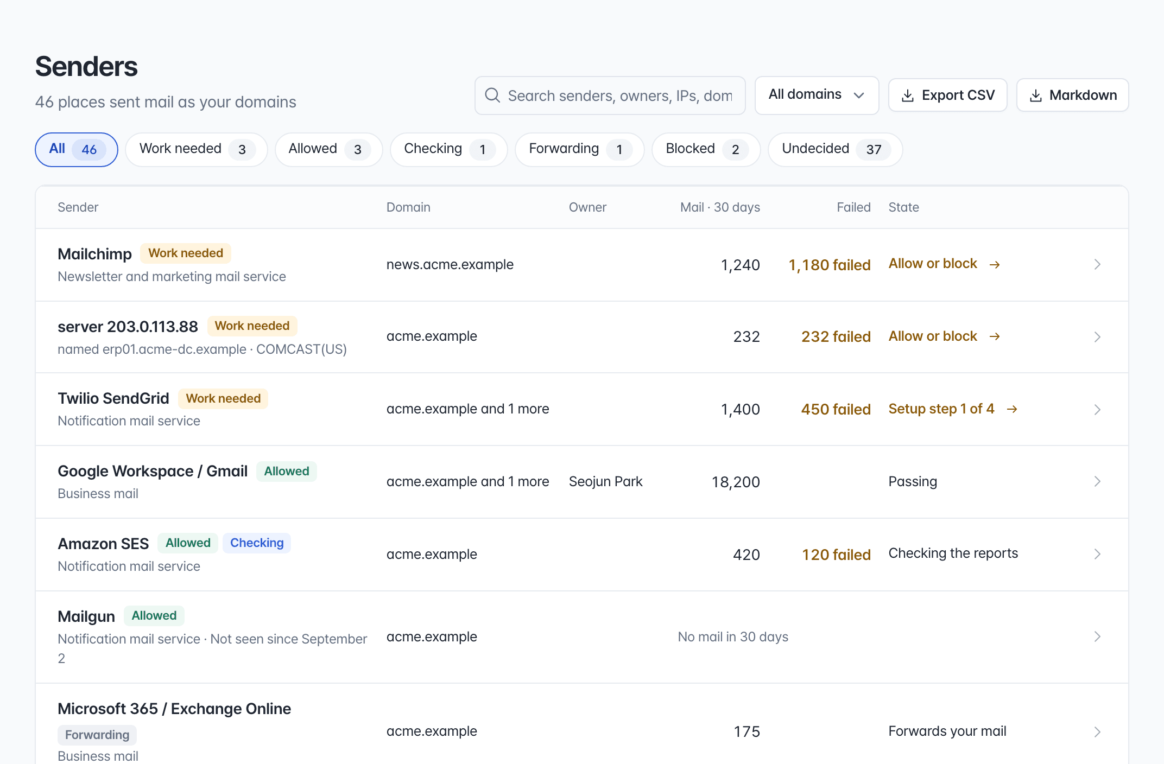Screen dimensions: 1164x764
Task: Click the search magnifier icon
Action: click(x=492, y=95)
